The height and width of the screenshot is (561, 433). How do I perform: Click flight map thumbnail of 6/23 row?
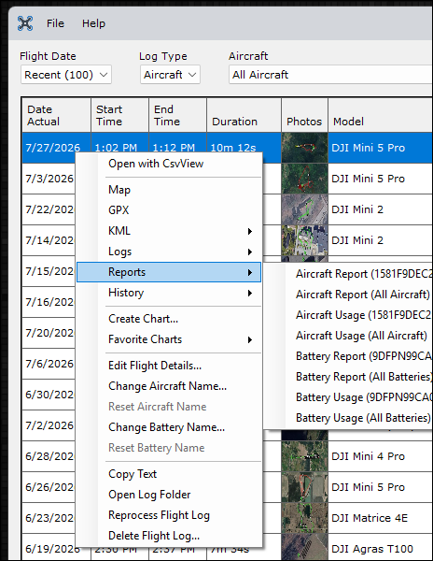304,518
